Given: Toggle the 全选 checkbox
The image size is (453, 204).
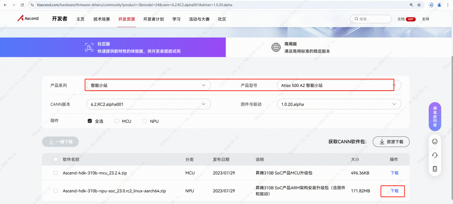Looking at the screenshot, I should (90, 121).
